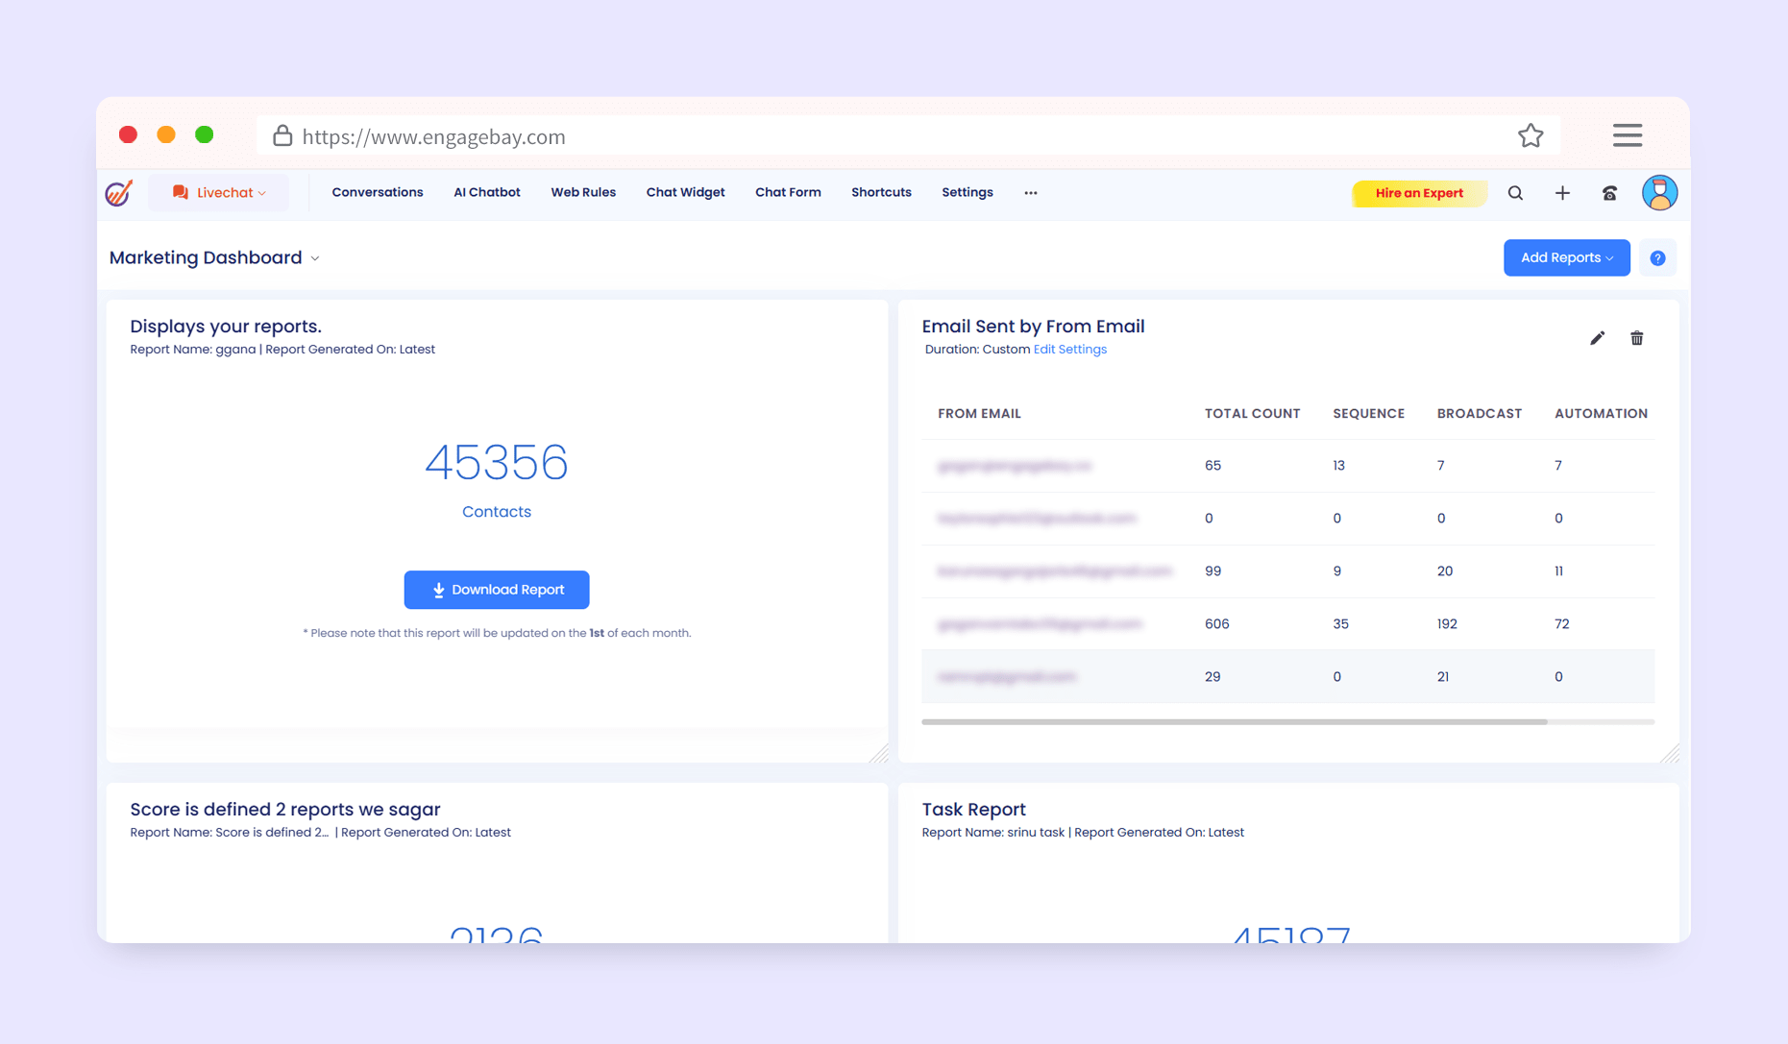
Task: Delete Email Sent report with trash icon
Action: tap(1636, 338)
